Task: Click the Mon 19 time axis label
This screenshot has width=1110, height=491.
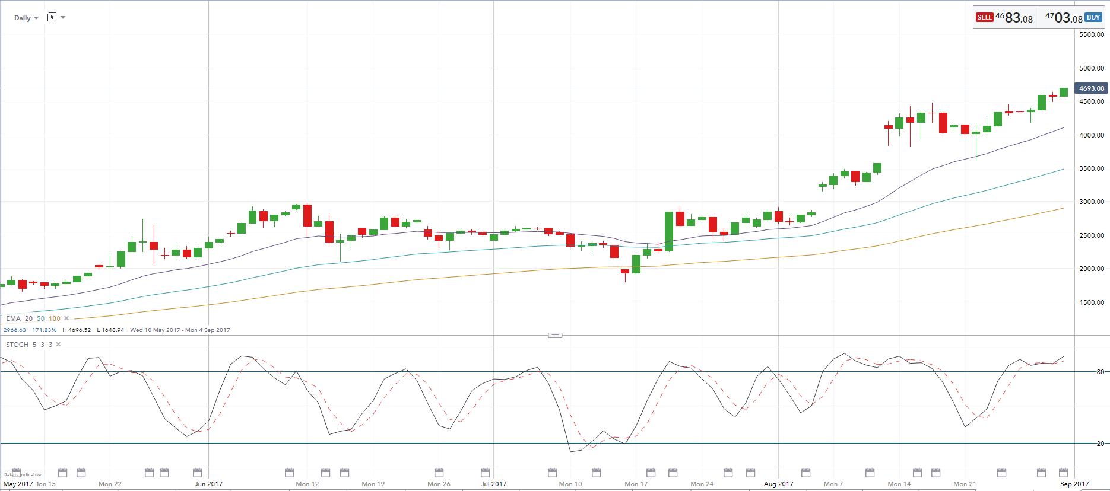Action: click(373, 484)
